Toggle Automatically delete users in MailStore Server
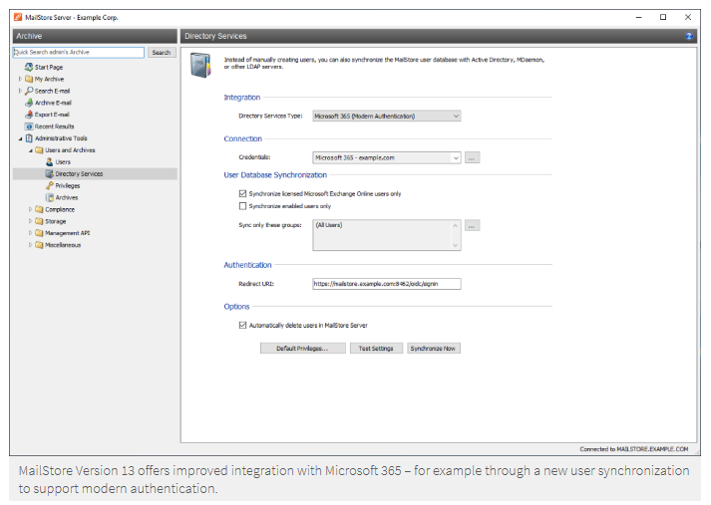Viewport: 711px width, 505px height. click(x=242, y=325)
